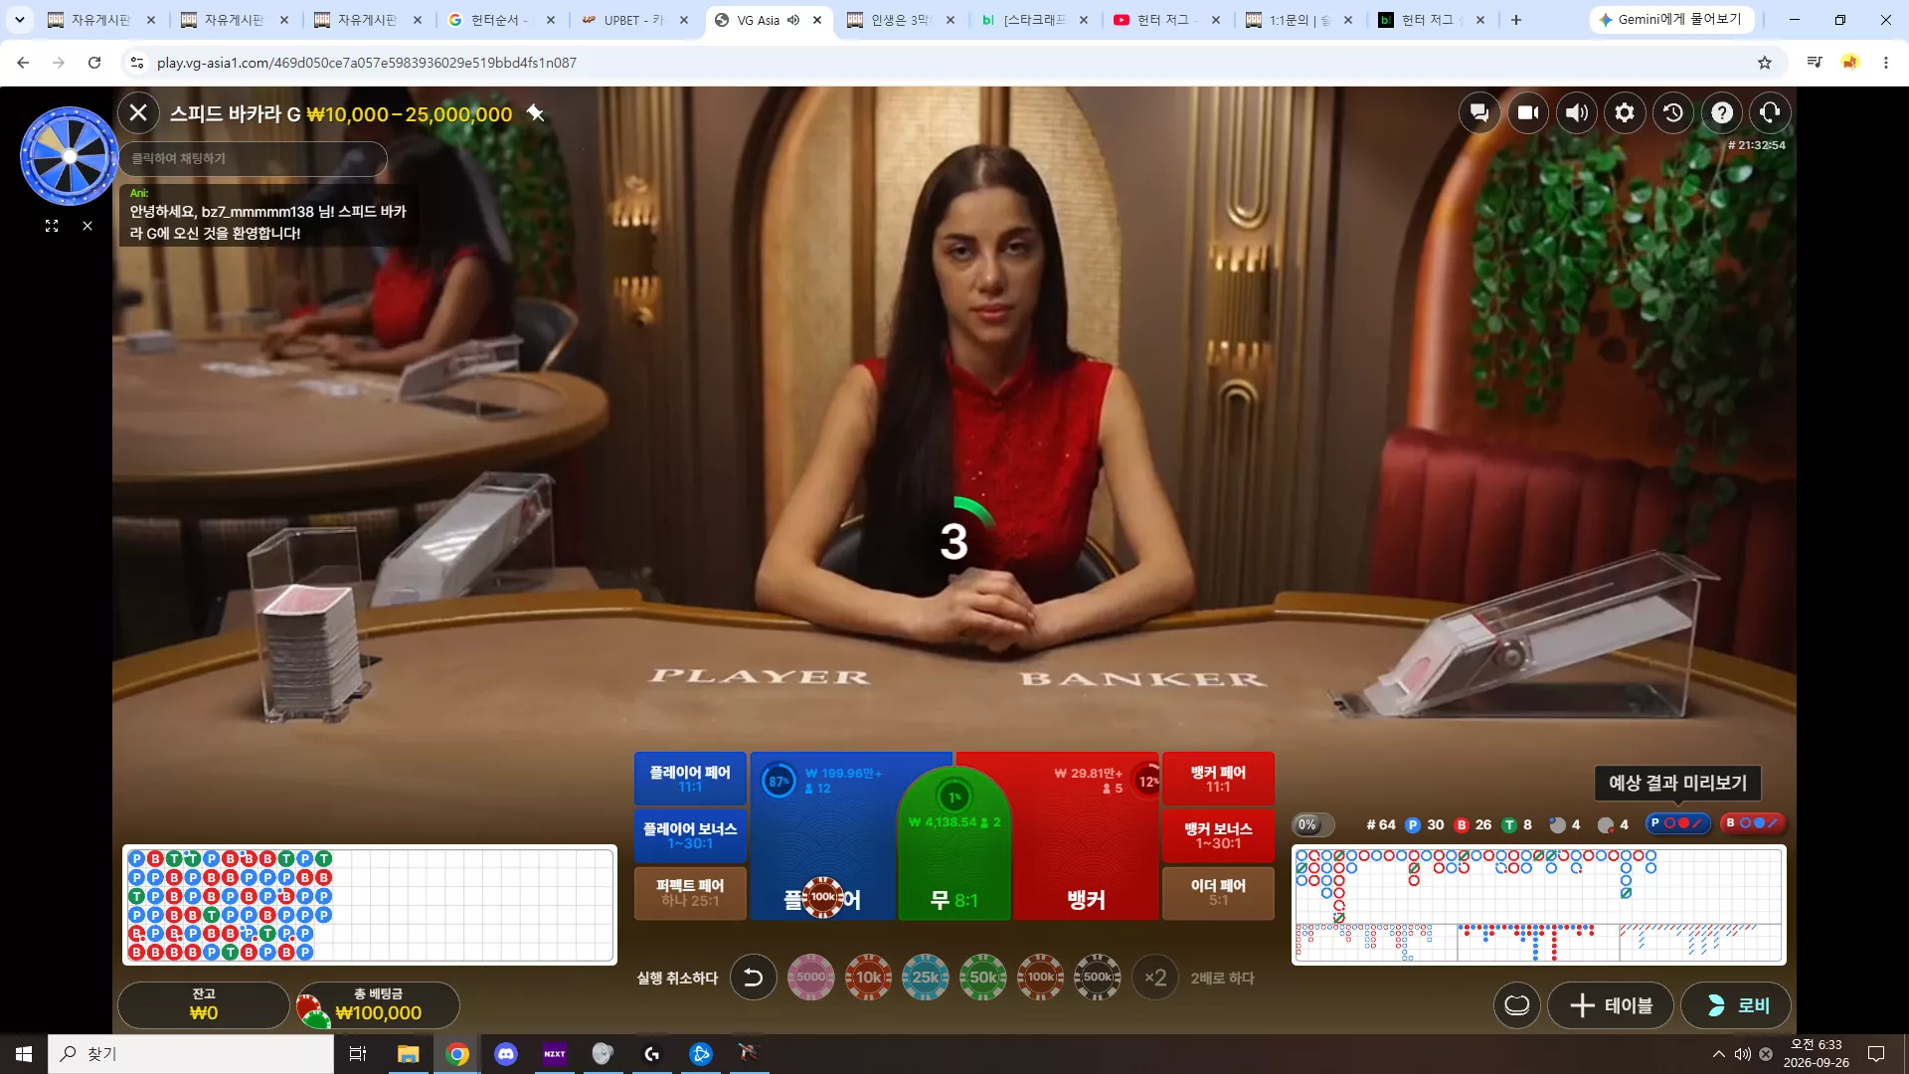This screenshot has width=1909, height=1074.
Task: Pin the 스피드 바카라 G table
Action: pos(536,113)
